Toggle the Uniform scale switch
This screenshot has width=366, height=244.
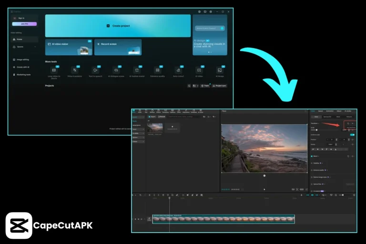point(352,135)
